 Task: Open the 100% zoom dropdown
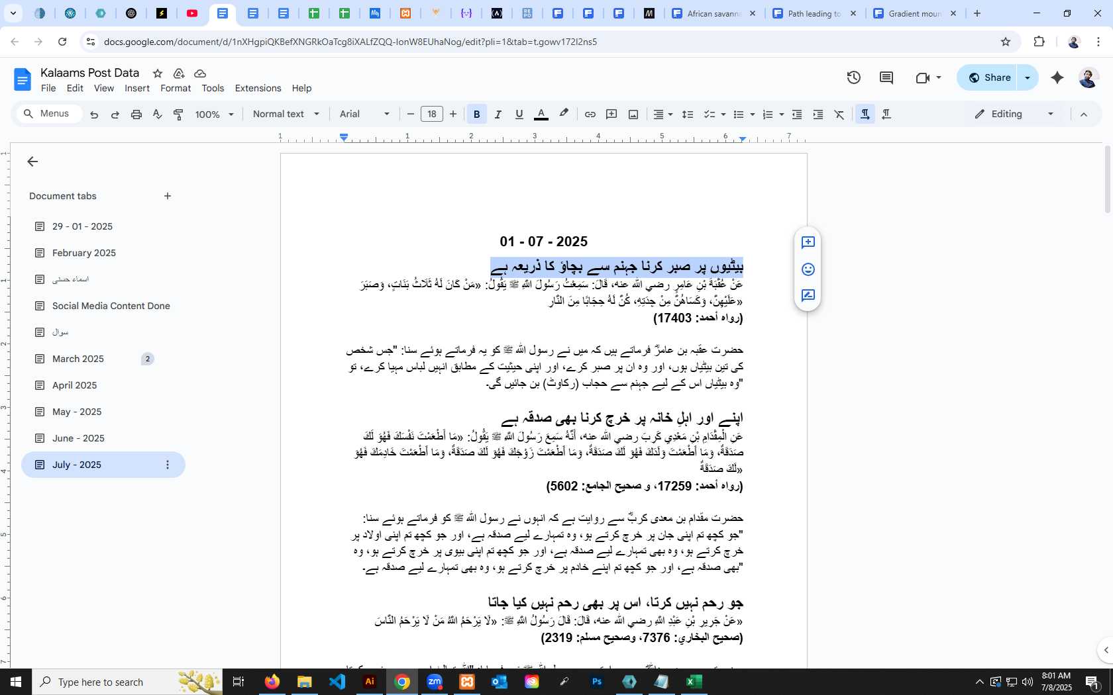(x=215, y=115)
